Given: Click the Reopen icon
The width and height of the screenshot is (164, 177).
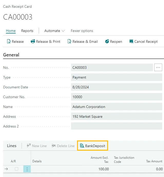Looking at the screenshot, I should 107,41.
